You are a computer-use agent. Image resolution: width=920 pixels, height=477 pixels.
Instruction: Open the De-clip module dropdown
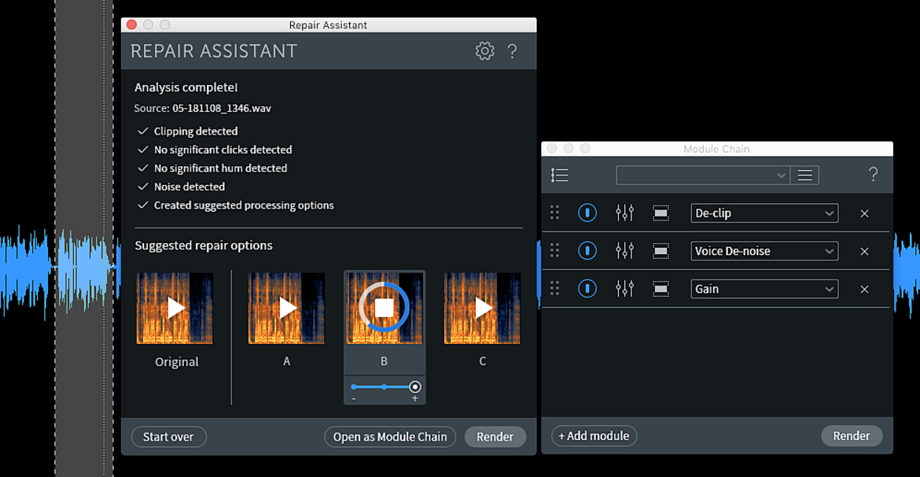tap(764, 213)
